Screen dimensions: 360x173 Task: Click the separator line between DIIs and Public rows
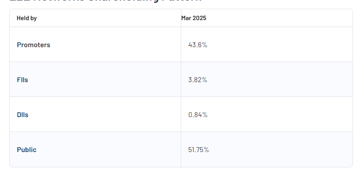tap(181, 131)
